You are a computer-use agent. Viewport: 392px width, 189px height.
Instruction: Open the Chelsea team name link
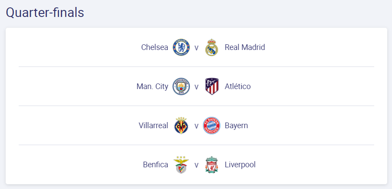[155, 47]
